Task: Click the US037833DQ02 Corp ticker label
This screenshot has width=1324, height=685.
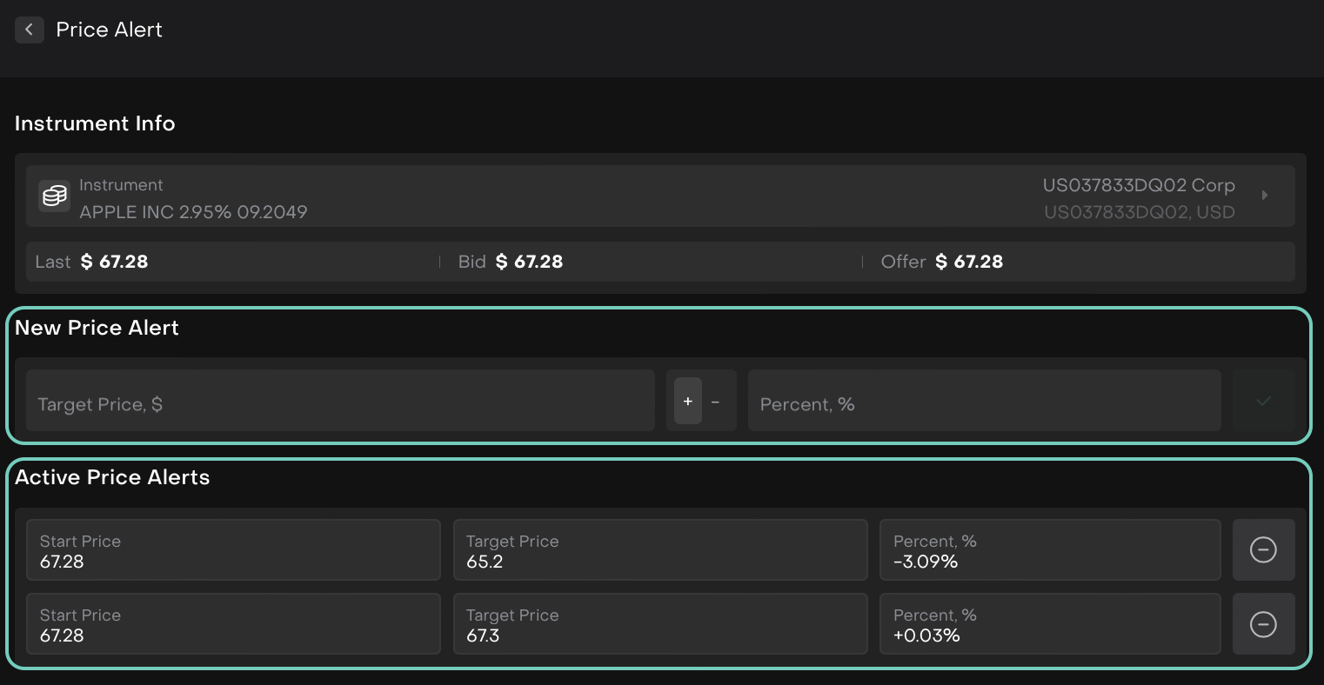Action: click(1138, 185)
